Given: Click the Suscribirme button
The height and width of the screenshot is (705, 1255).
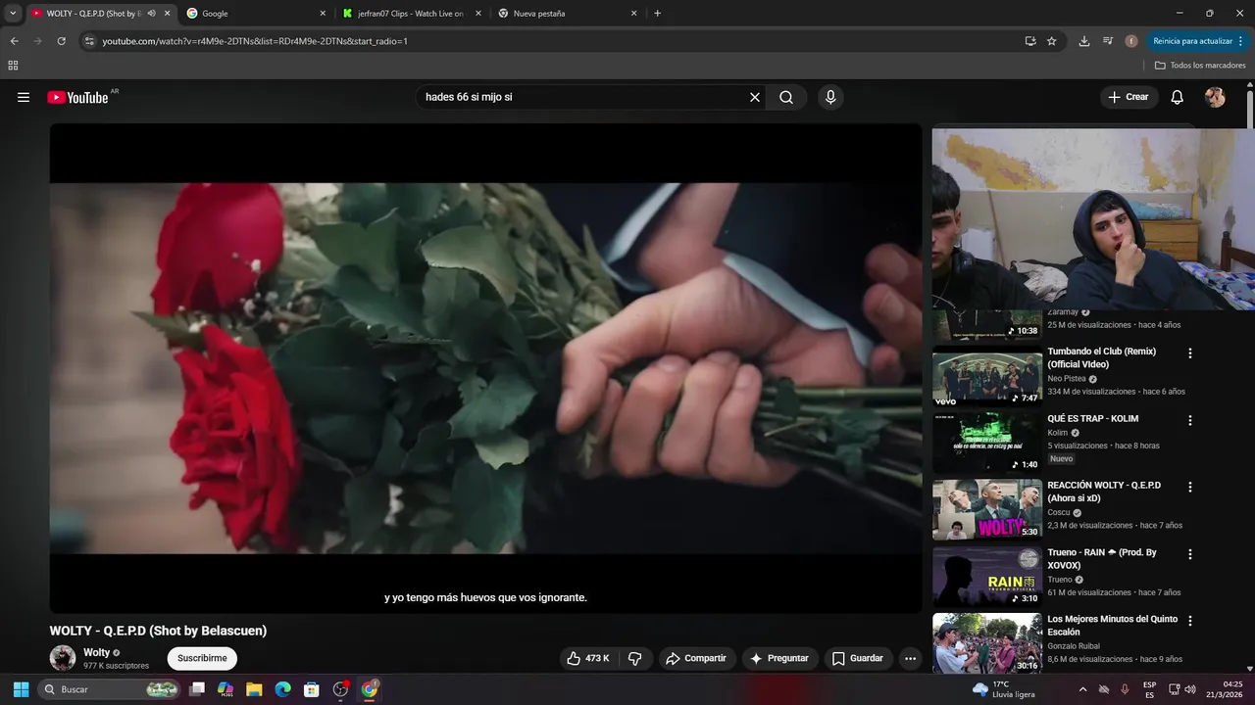Looking at the screenshot, I should click(x=202, y=658).
